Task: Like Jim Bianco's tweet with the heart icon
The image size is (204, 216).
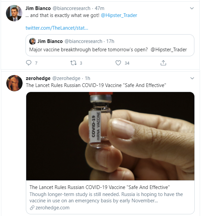Action: (x=118, y=63)
